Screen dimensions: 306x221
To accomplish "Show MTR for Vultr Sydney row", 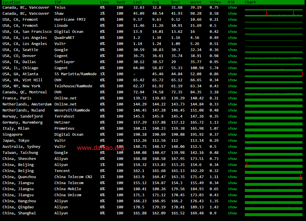I will (x=232, y=146).
